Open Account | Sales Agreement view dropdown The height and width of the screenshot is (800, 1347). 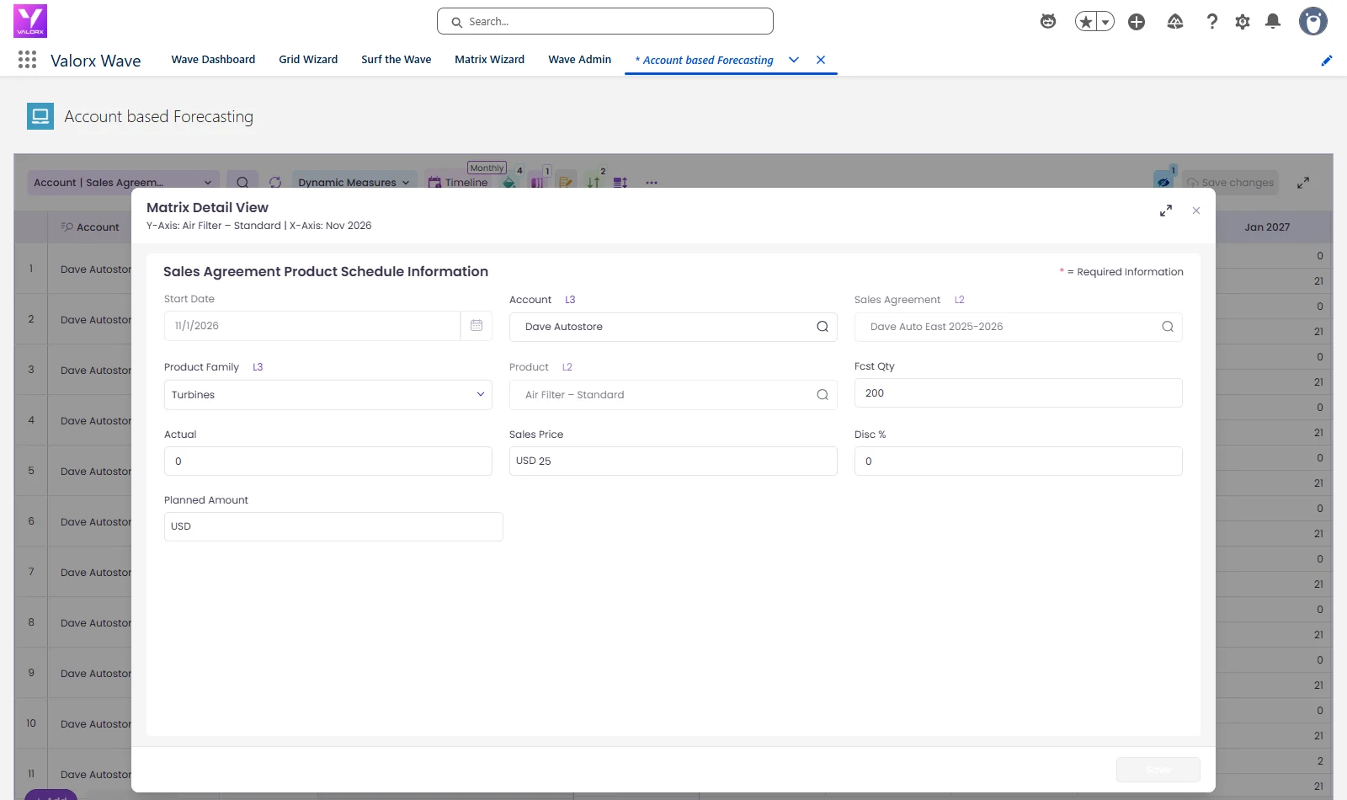click(124, 183)
